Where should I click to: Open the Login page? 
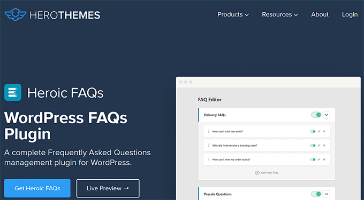(x=350, y=14)
